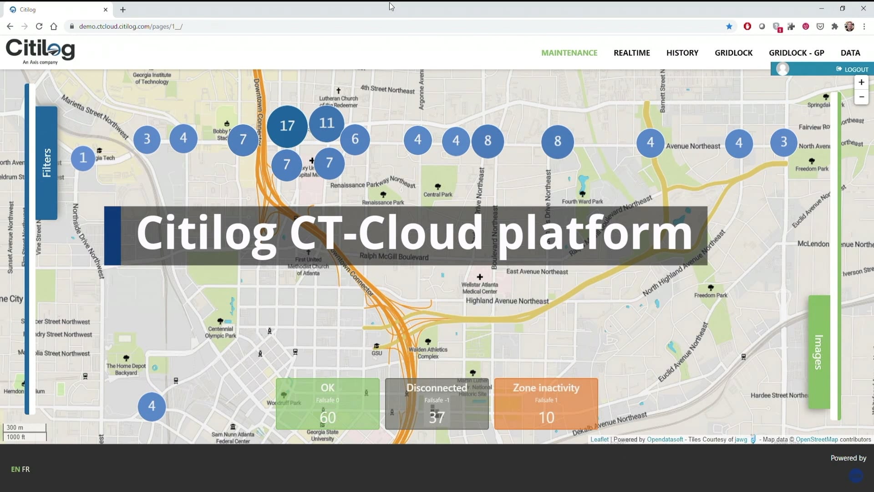
Task: Click the browser home icon
Action: 54,26
